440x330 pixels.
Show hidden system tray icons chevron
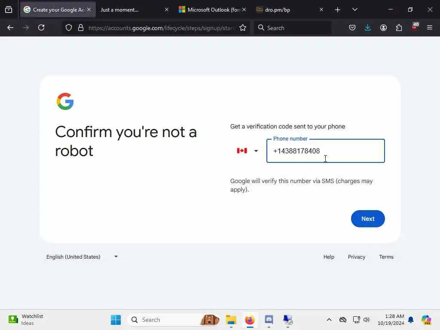329,320
